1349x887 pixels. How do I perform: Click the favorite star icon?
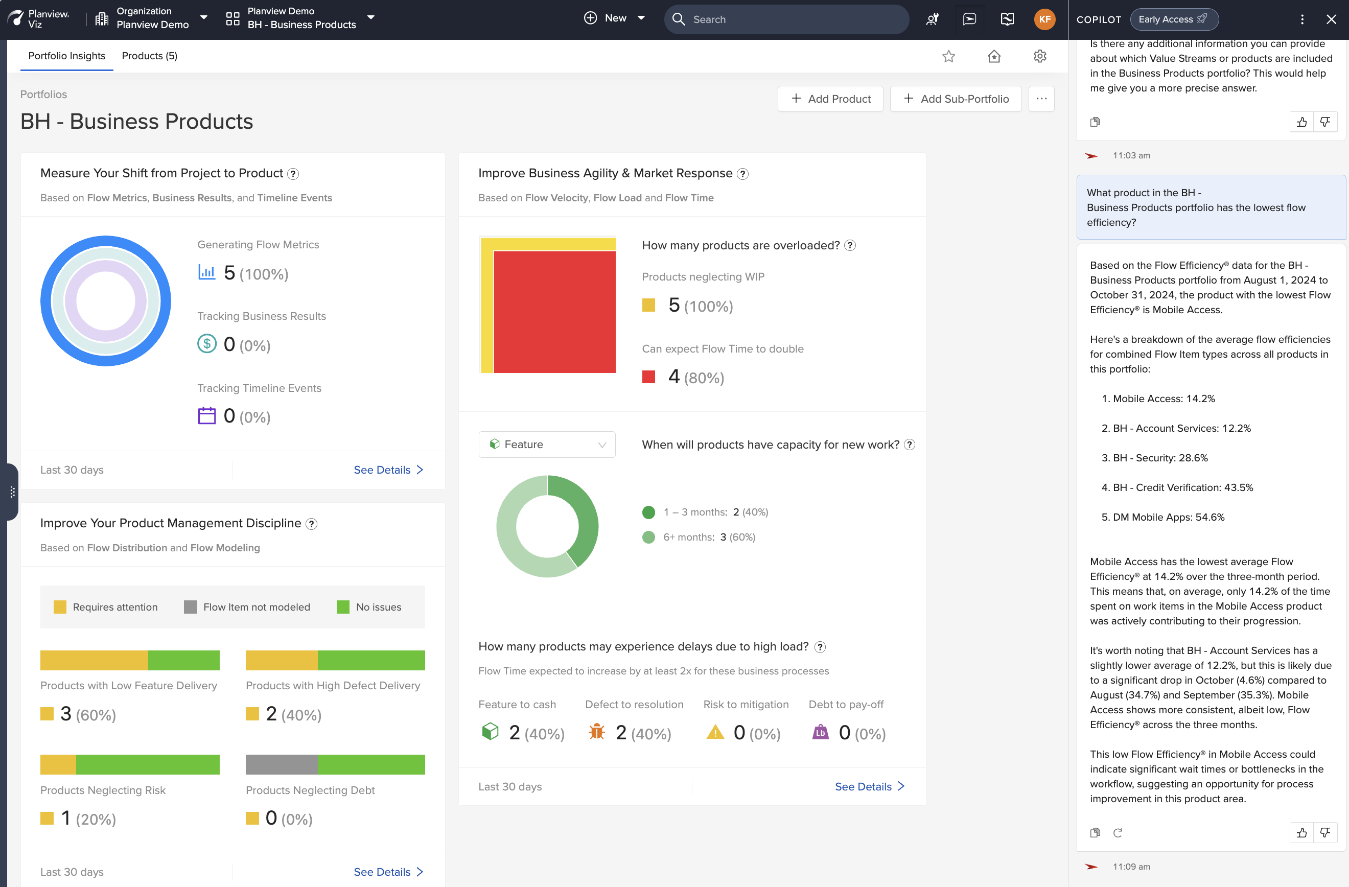point(948,56)
